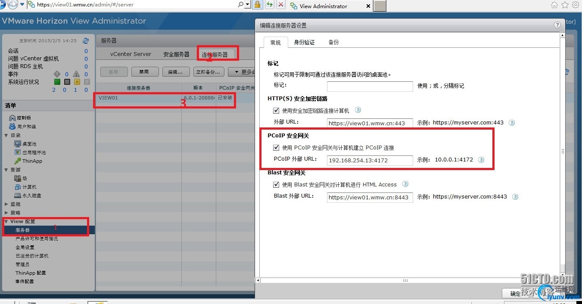Open 管理员 in the sidebar
Viewport: 582px width, 304px height.
[x=22, y=264]
